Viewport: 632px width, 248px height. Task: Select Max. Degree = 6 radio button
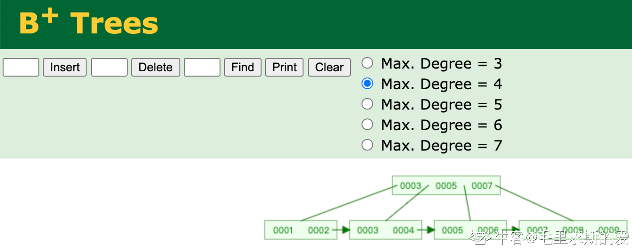tap(367, 124)
